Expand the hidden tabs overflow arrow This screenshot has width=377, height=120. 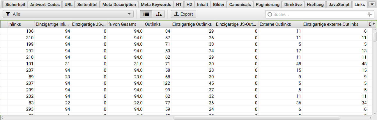click(371, 4)
